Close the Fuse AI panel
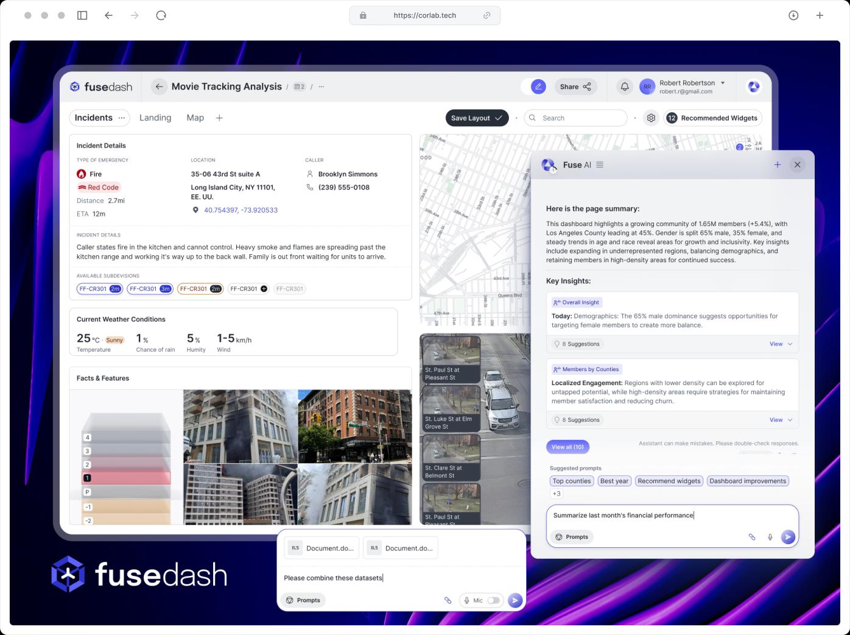 click(797, 165)
